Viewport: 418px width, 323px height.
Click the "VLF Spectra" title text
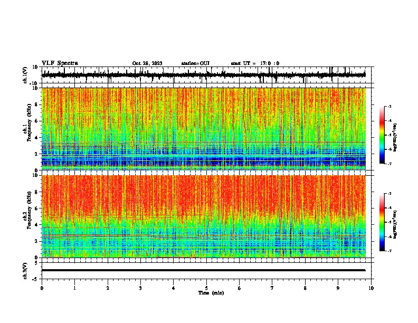[x=60, y=63]
